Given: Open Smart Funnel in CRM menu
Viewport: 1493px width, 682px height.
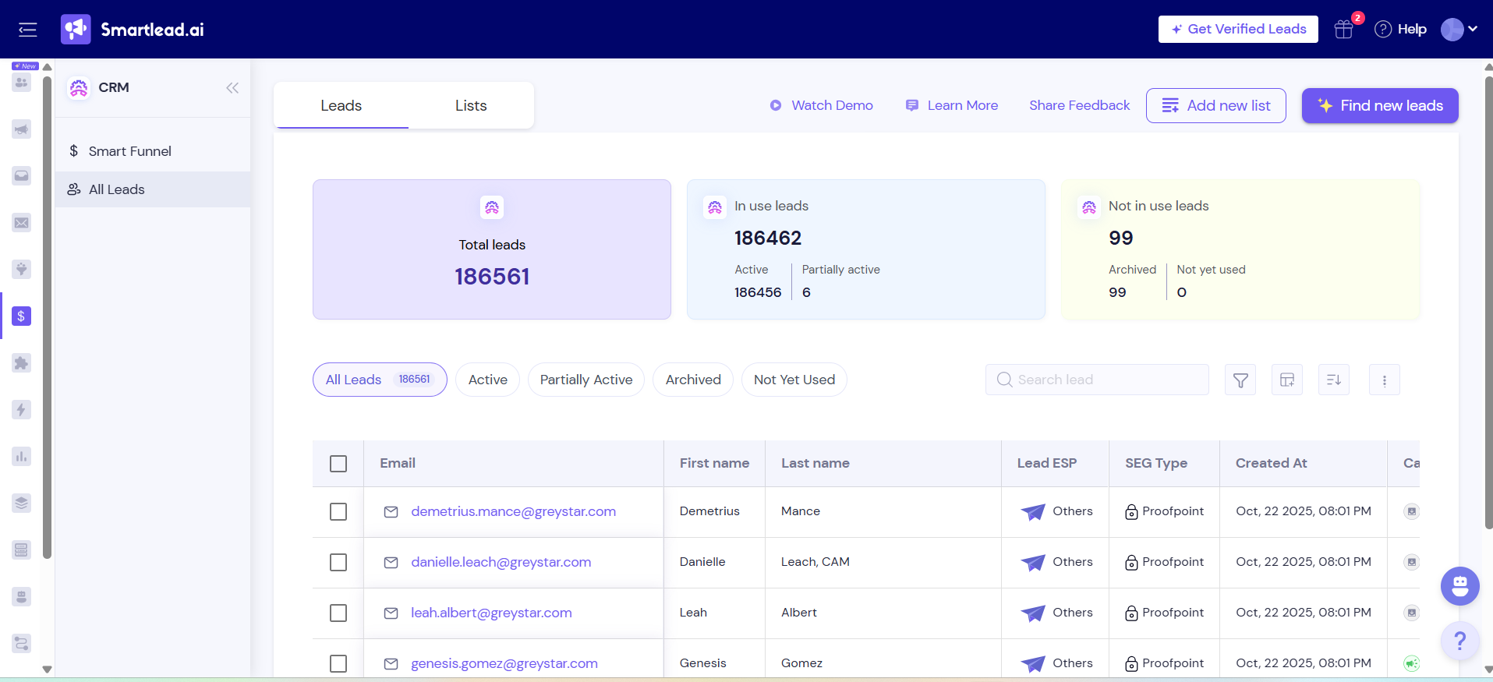Looking at the screenshot, I should pos(153,151).
